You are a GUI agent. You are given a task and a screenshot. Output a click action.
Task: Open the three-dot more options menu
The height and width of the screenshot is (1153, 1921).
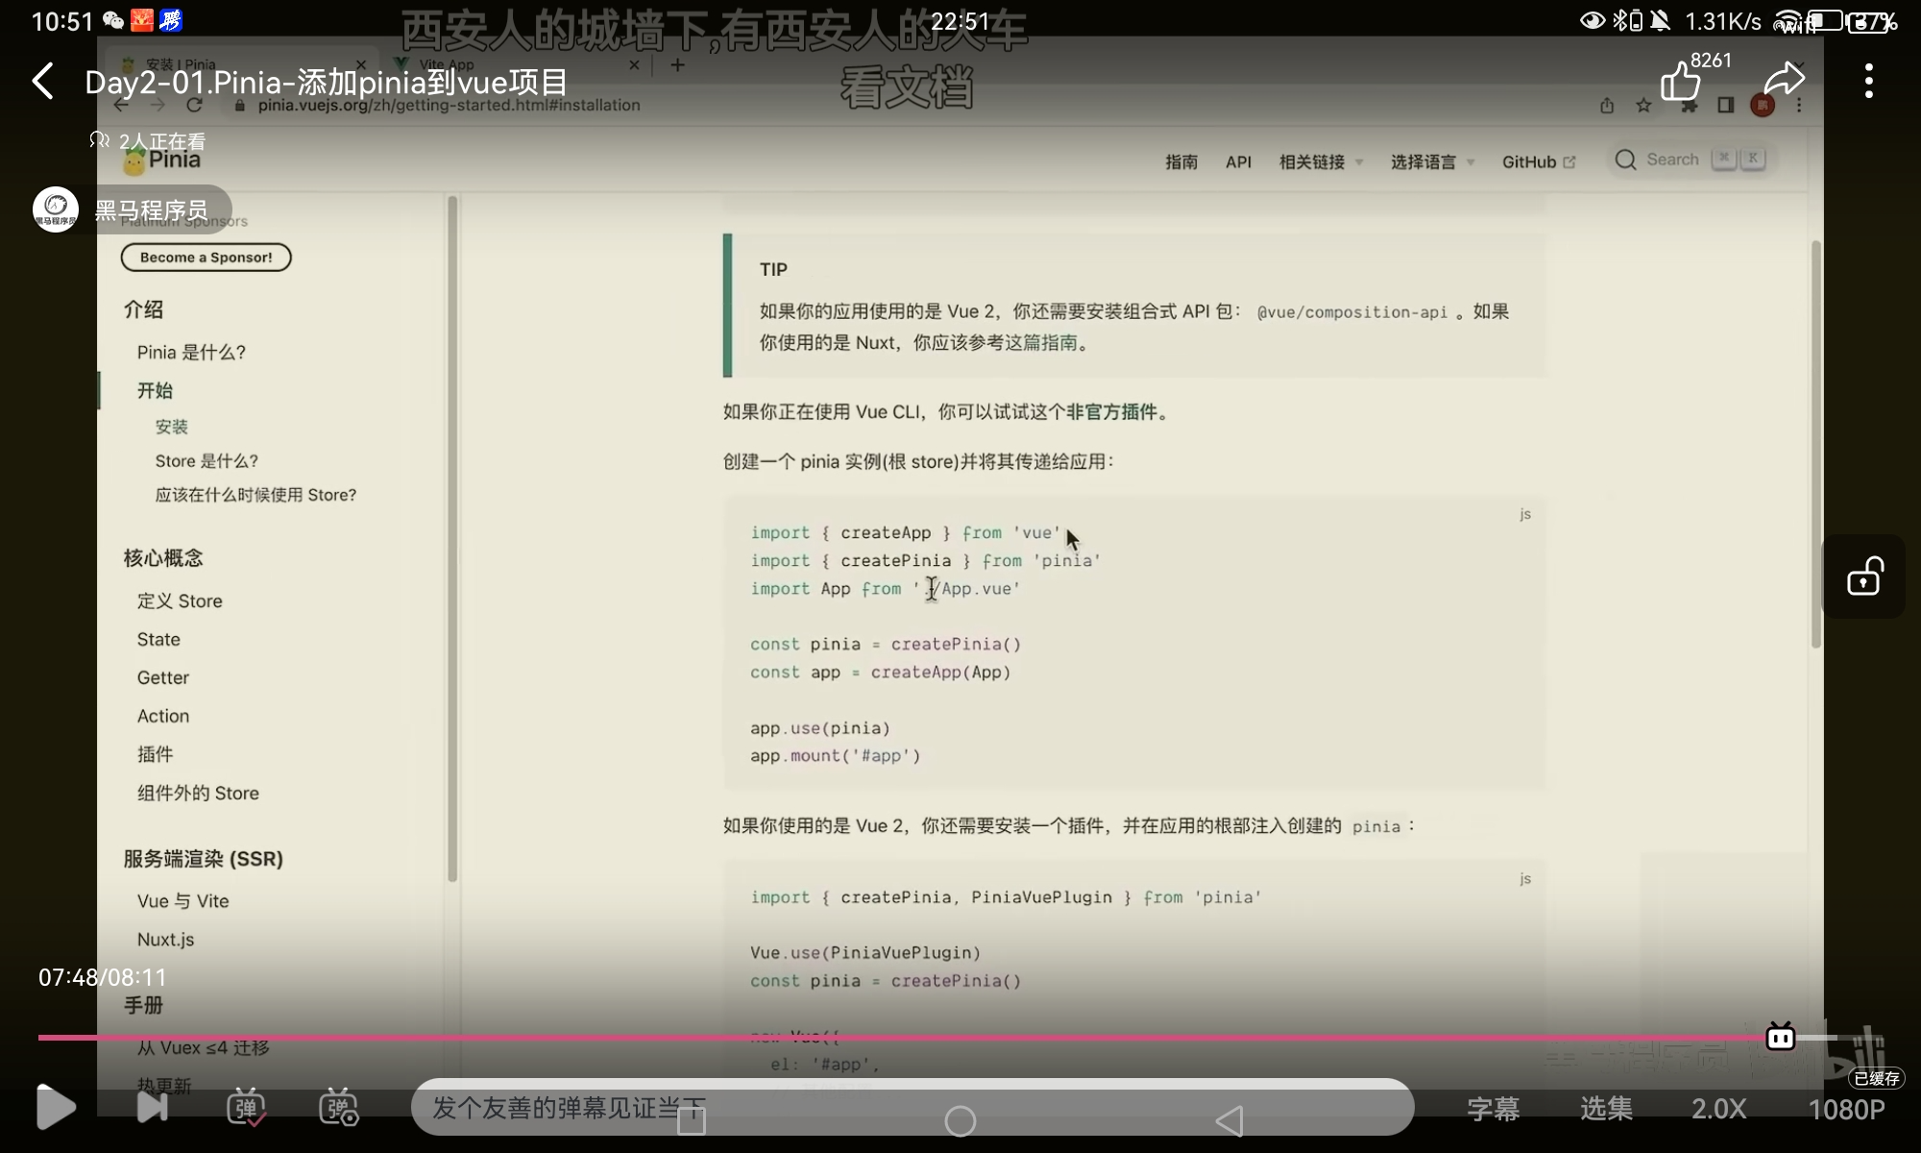1868,82
